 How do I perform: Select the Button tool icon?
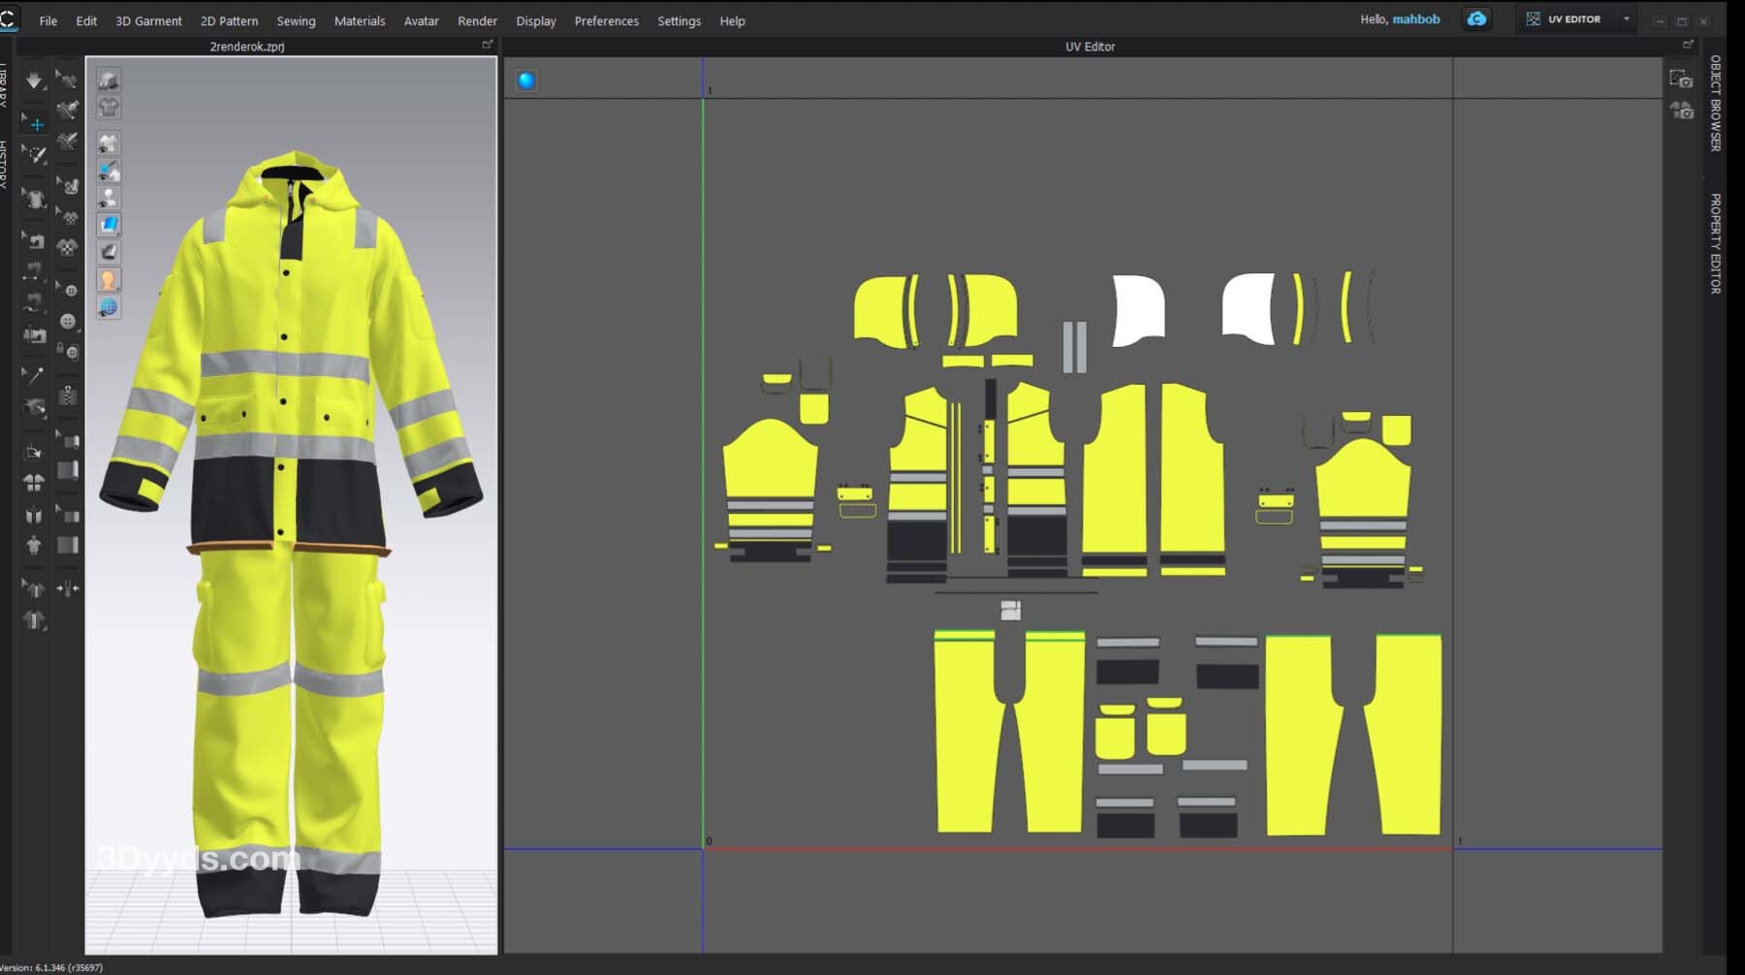(x=68, y=321)
